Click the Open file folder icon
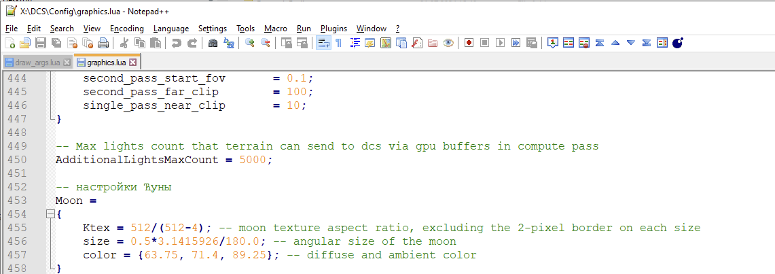The image size is (775, 274). (x=24, y=43)
